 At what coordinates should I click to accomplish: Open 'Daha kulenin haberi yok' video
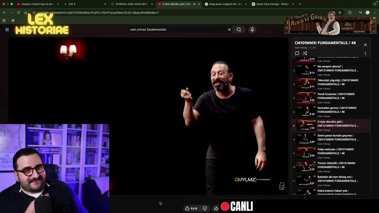coord(331,192)
